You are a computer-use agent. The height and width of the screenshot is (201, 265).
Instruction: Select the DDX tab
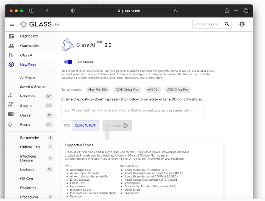pyautogui.click(x=67, y=126)
